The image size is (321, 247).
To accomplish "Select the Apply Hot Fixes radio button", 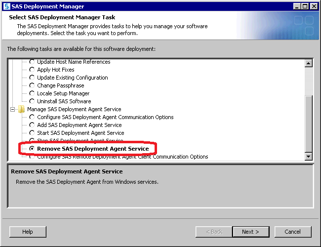I will [x=32, y=70].
